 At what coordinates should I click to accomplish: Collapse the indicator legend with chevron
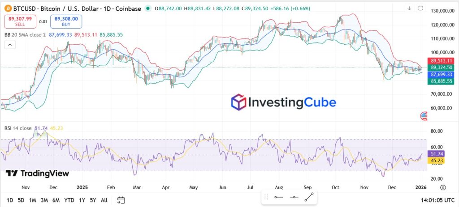9,44
